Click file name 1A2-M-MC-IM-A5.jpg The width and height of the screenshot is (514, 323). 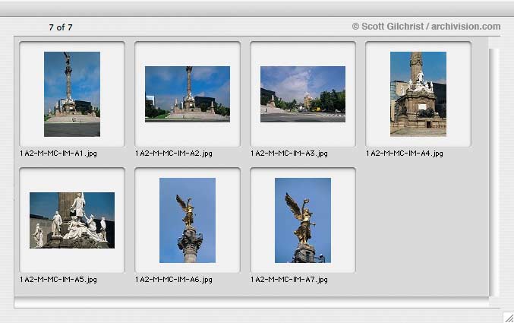(58, 280)
